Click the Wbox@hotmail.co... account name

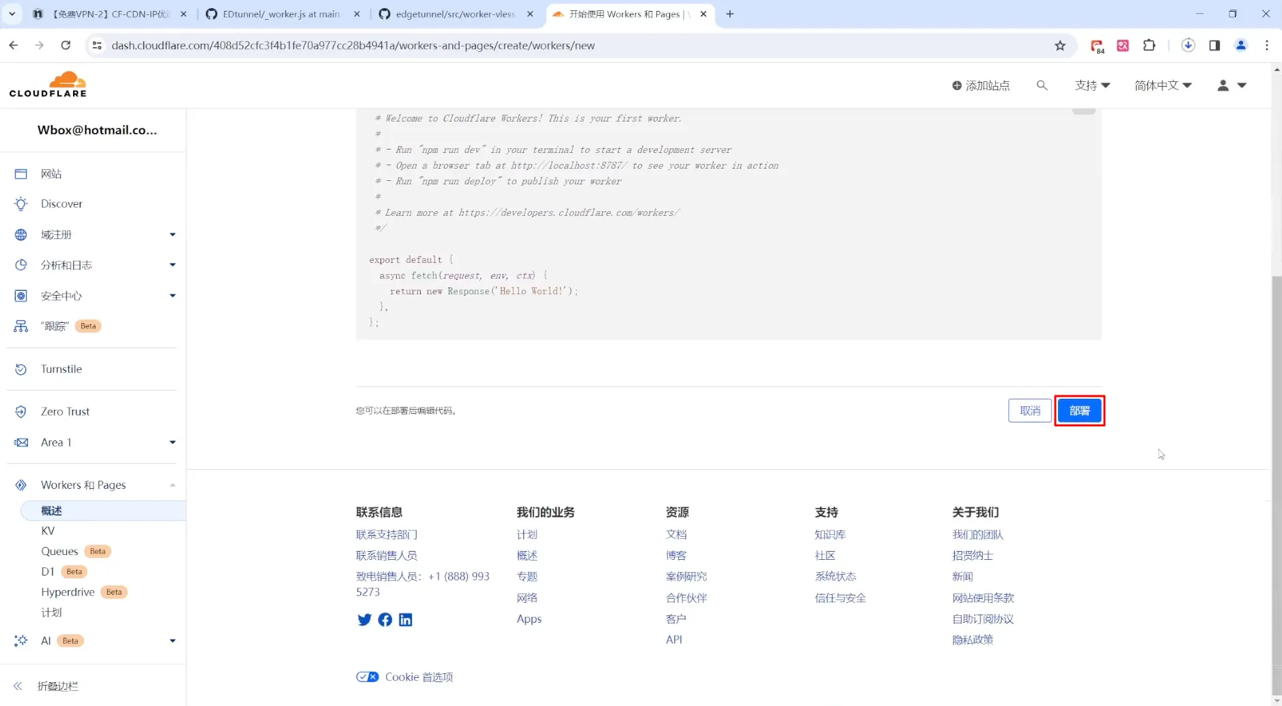point(97,130)
